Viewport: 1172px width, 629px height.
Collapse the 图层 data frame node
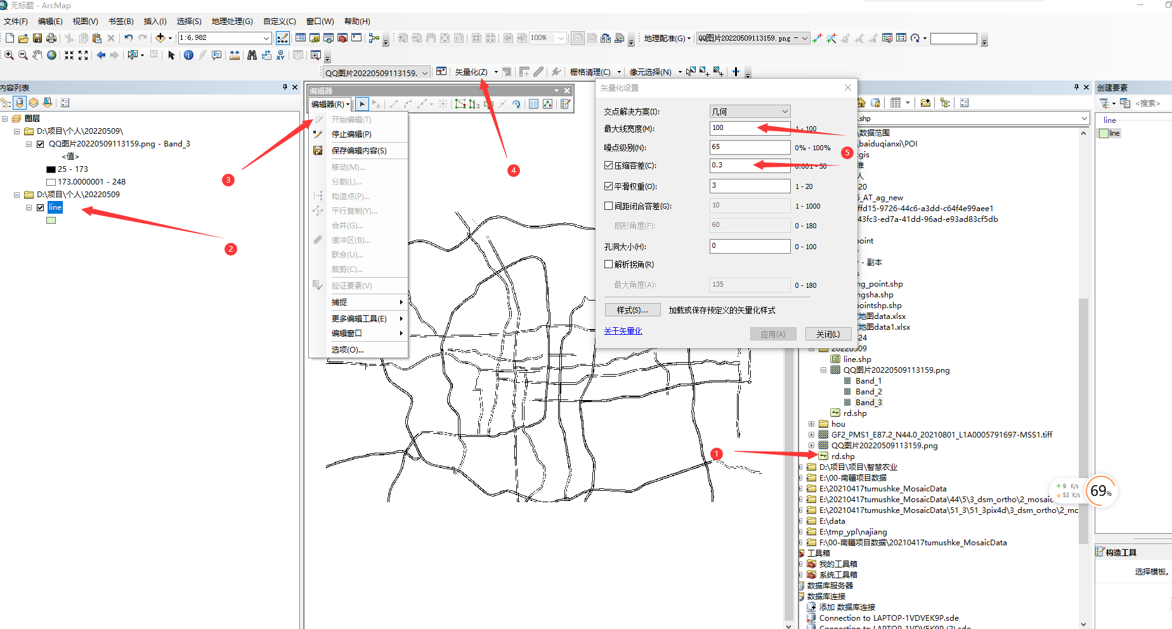(5, 119)
